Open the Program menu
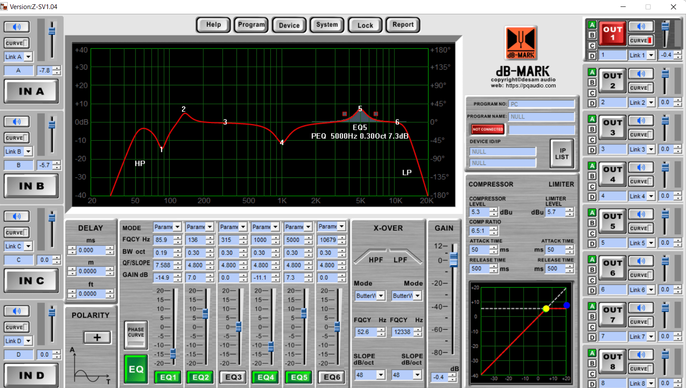The image size is (686, 388). pyautogui.click(x=251, y=25)
